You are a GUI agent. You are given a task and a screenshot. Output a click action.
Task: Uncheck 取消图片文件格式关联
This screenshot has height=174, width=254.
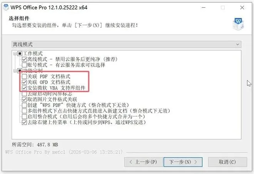pyautogui.click(x=24, y=99)
